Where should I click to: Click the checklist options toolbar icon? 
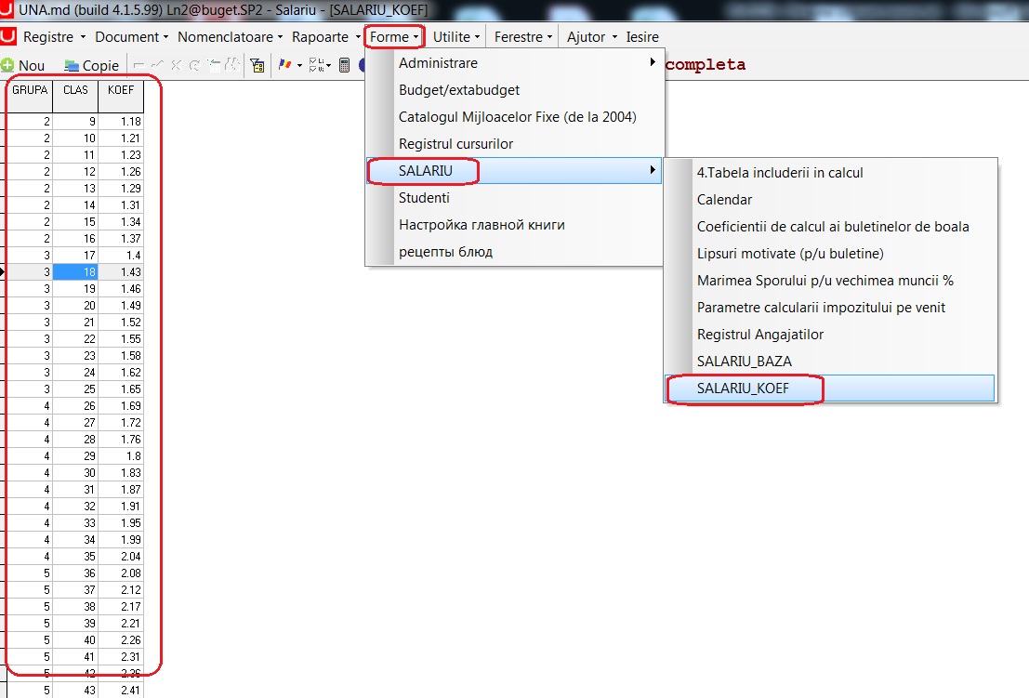pos(316,64)
